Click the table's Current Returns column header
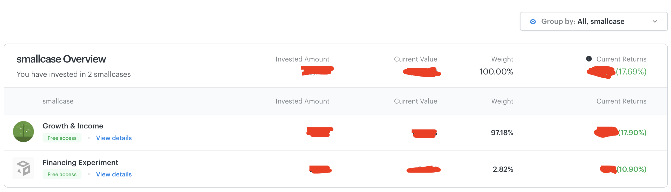This screenshot has width=671, height=192. (x=621, y=101)
